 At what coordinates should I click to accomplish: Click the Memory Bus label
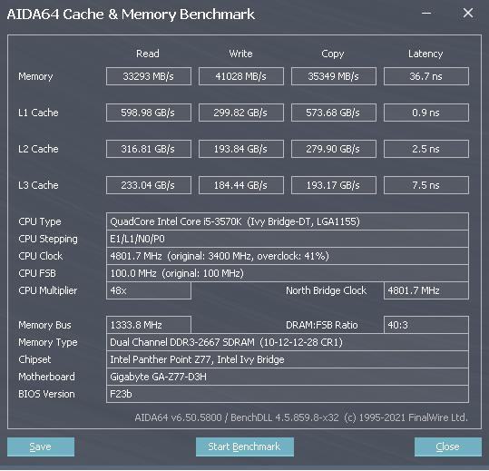(x=45, y=325)
